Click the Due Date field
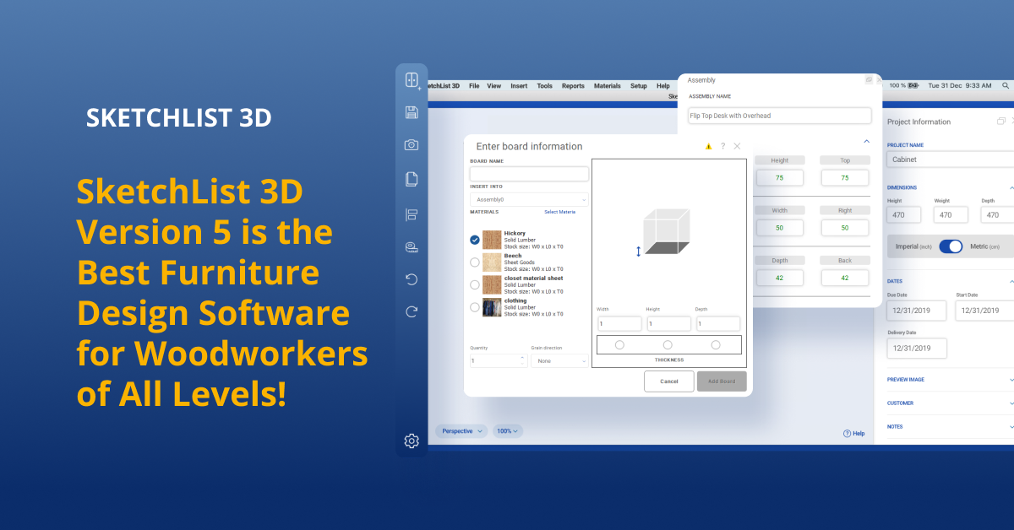Screen dimensions: 1014x530 coord(917,311)
